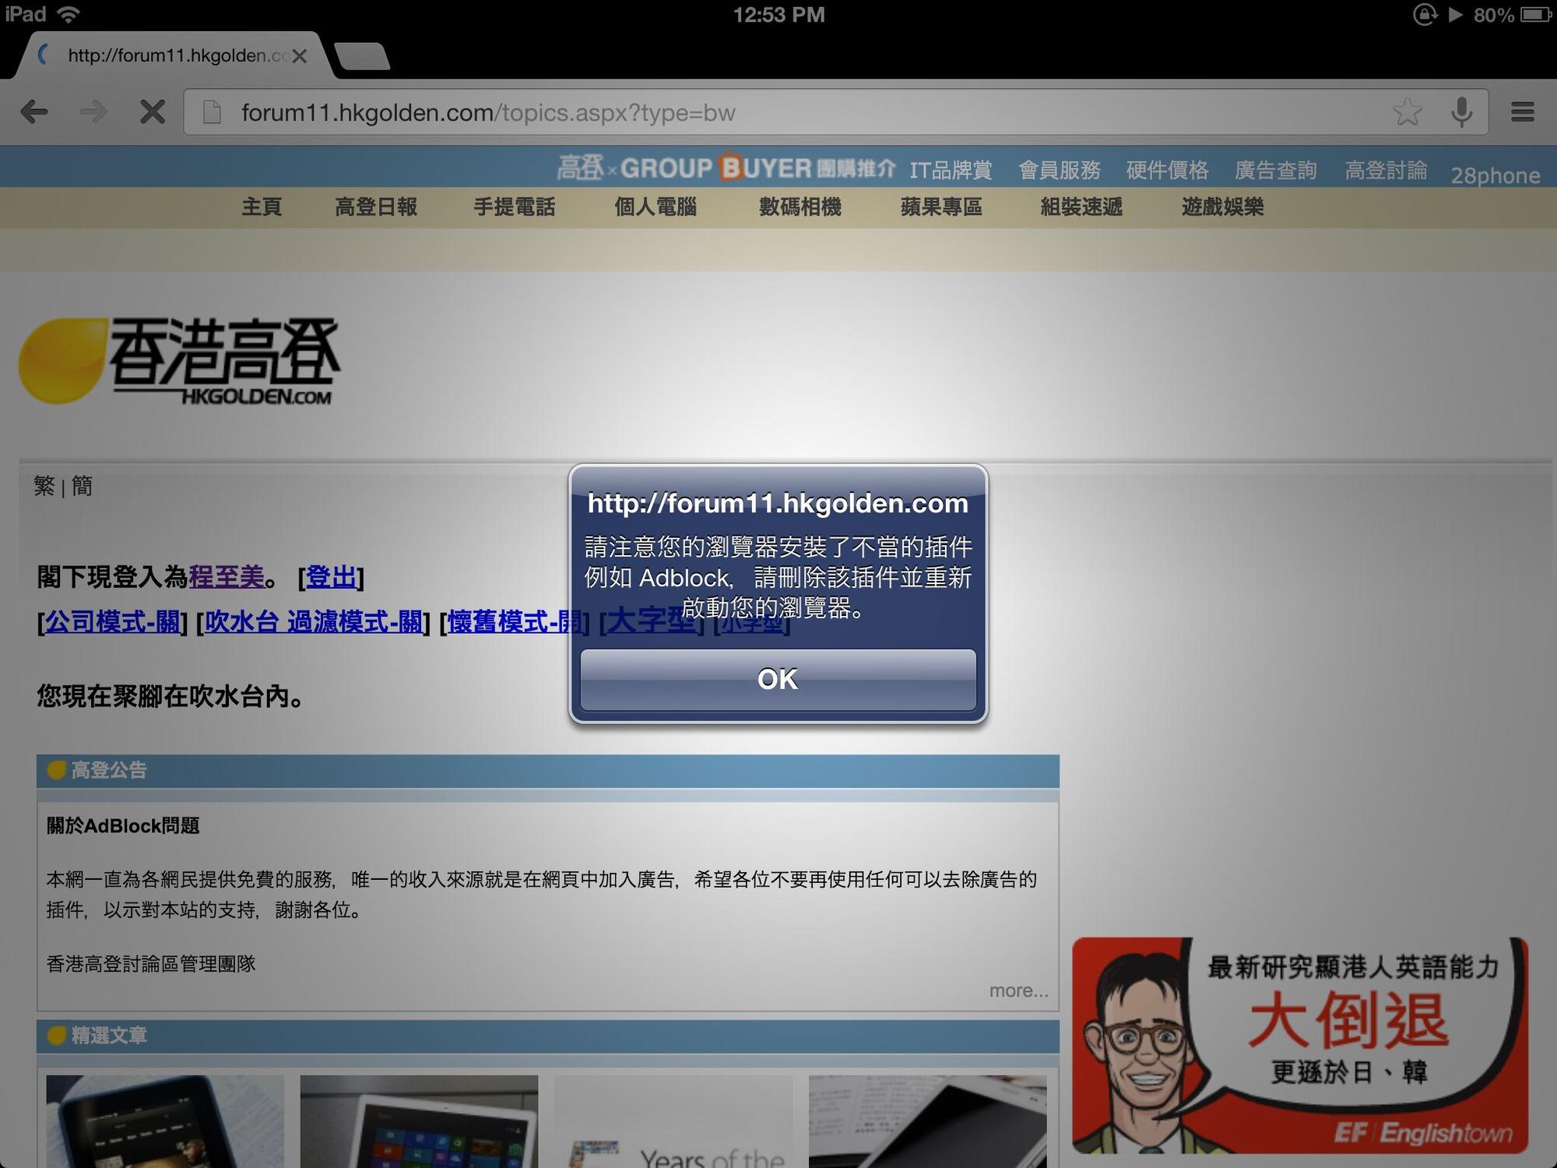This screenshot has width=1557, height=1168.
Task: Bookmark page with the star icon
Action: 1408,112
